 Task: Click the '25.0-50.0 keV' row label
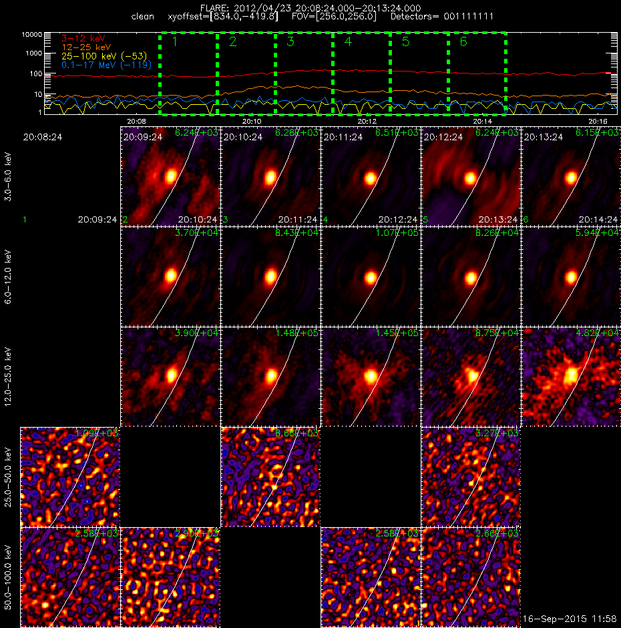point(8,477)
